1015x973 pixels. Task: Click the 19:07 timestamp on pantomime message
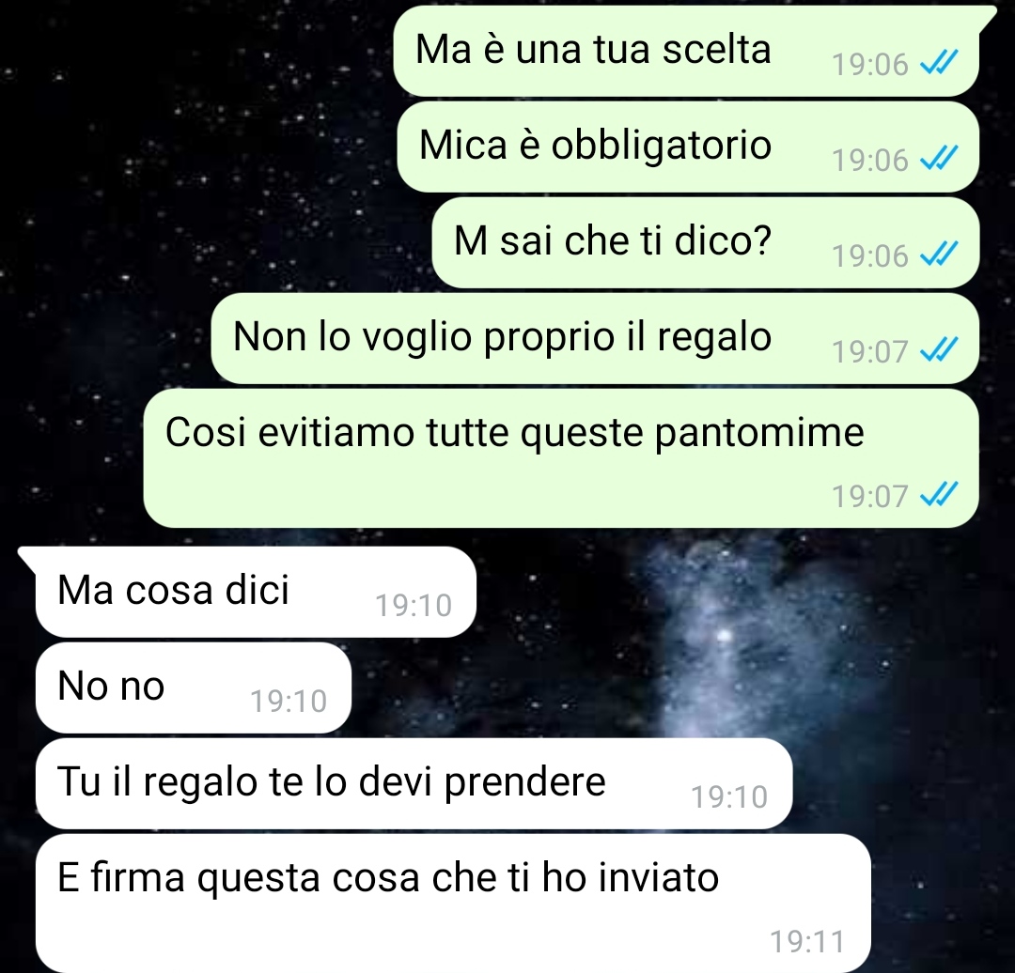870,496
